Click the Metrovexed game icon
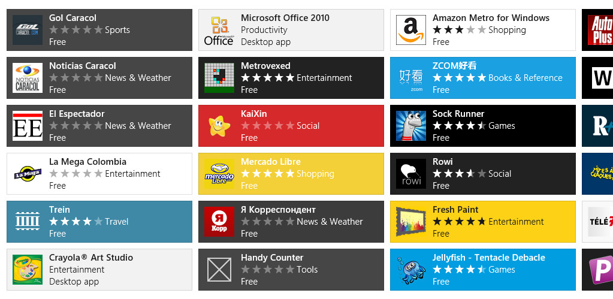613x299 pixels. coord(219,78)
